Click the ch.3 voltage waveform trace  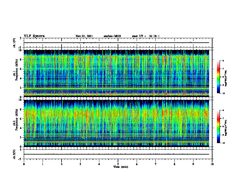click(116, 154)
